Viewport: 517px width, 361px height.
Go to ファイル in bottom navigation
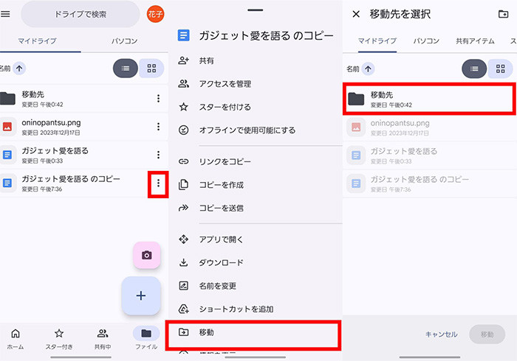click(146, 339)
